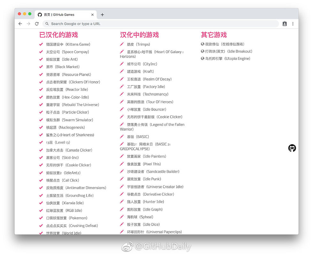The image size is (313, 255).
Task: Click the globe icon beside Idle Breakout
Action: 202,51
